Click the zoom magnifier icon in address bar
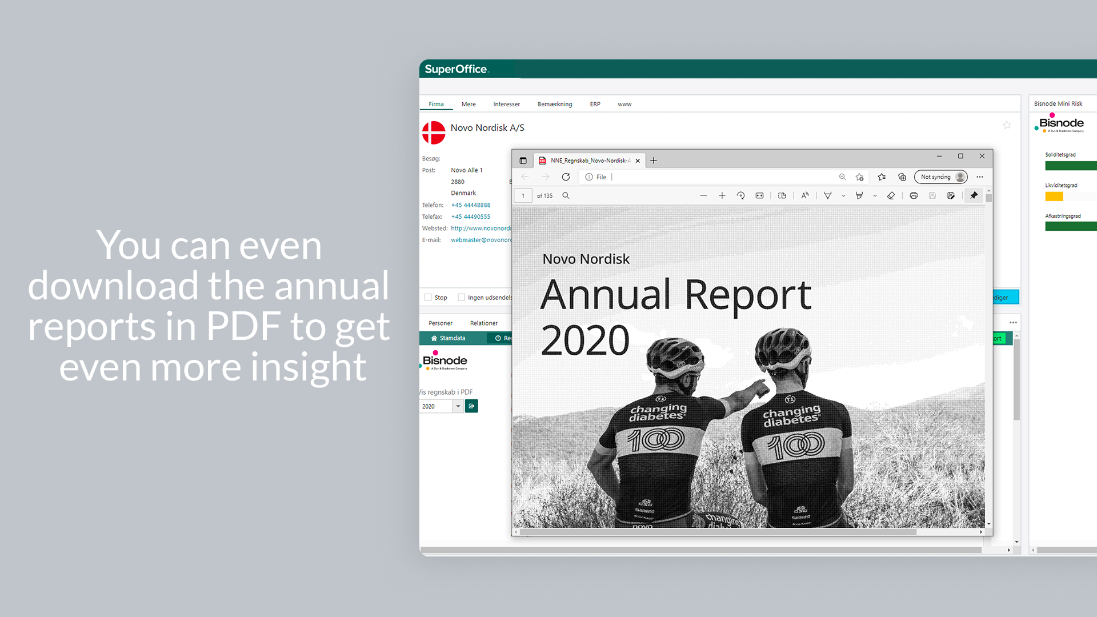Screen dimensions: 1097x617 click(842, 177)
